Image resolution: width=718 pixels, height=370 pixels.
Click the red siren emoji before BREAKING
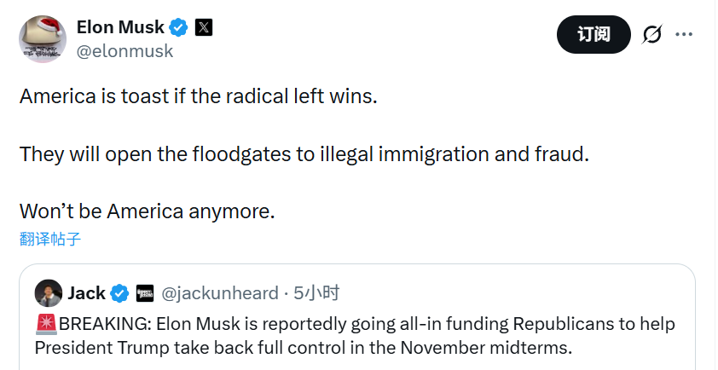click(46, 325)
